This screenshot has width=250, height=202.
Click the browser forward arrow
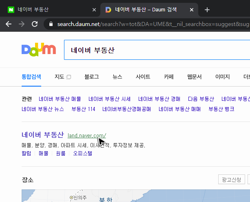point(22,24)
